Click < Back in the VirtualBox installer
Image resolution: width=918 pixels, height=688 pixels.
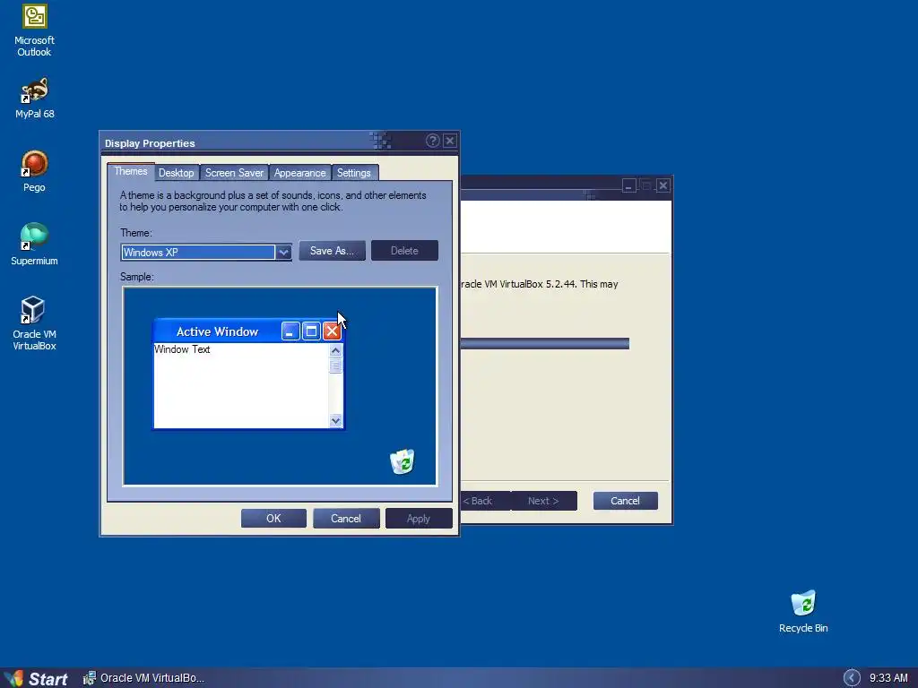pos(485,501)
